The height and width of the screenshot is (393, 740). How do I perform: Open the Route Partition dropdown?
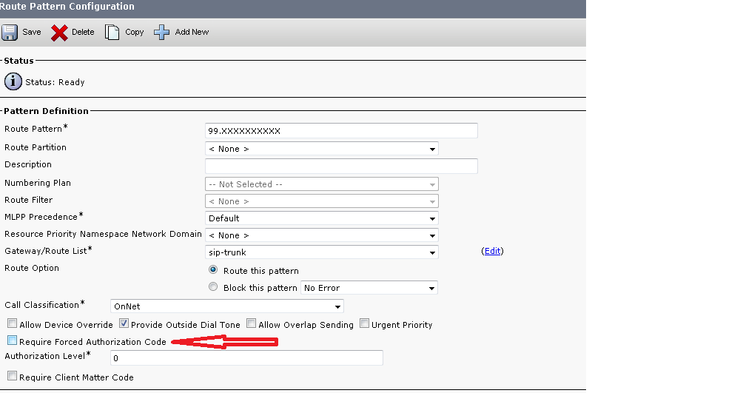[x=322, y=149]
